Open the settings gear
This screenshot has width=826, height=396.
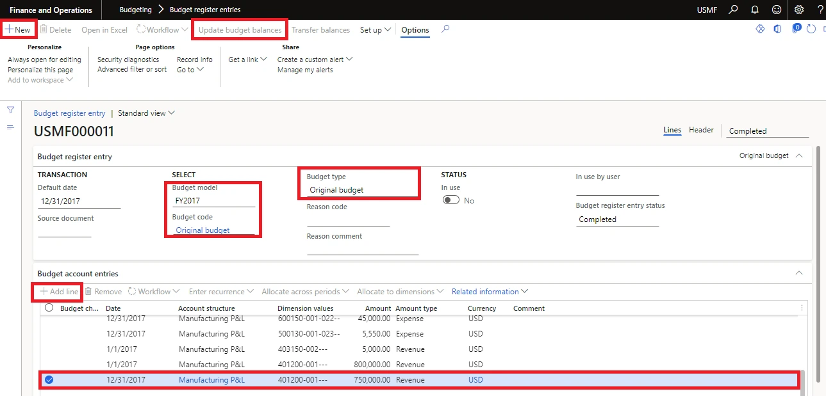pos(798,10)
